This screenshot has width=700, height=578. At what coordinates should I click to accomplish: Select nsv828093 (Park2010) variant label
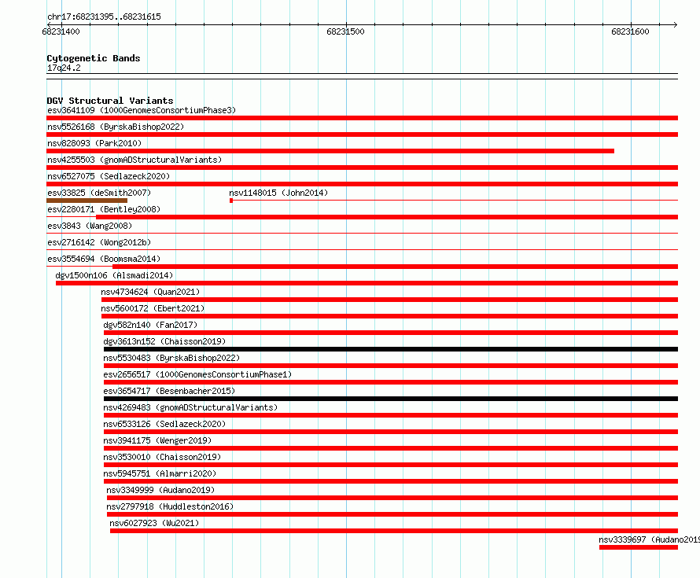pyautogui.click(x=94, y=143)
